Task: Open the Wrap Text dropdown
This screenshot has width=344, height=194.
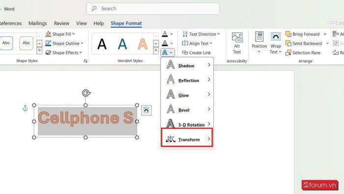Action: 276,43
